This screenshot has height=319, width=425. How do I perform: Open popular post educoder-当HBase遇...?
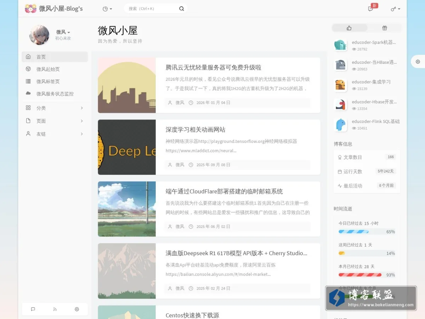(374, 62)
